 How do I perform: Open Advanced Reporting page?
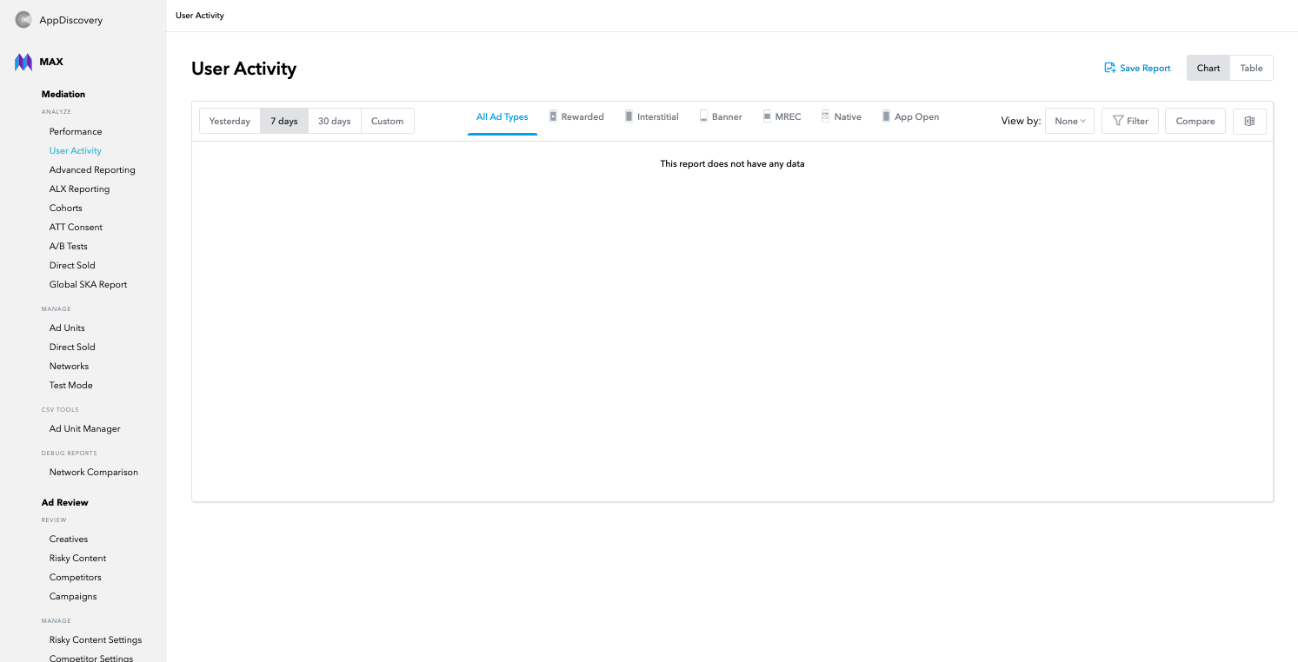coord(92,169)
